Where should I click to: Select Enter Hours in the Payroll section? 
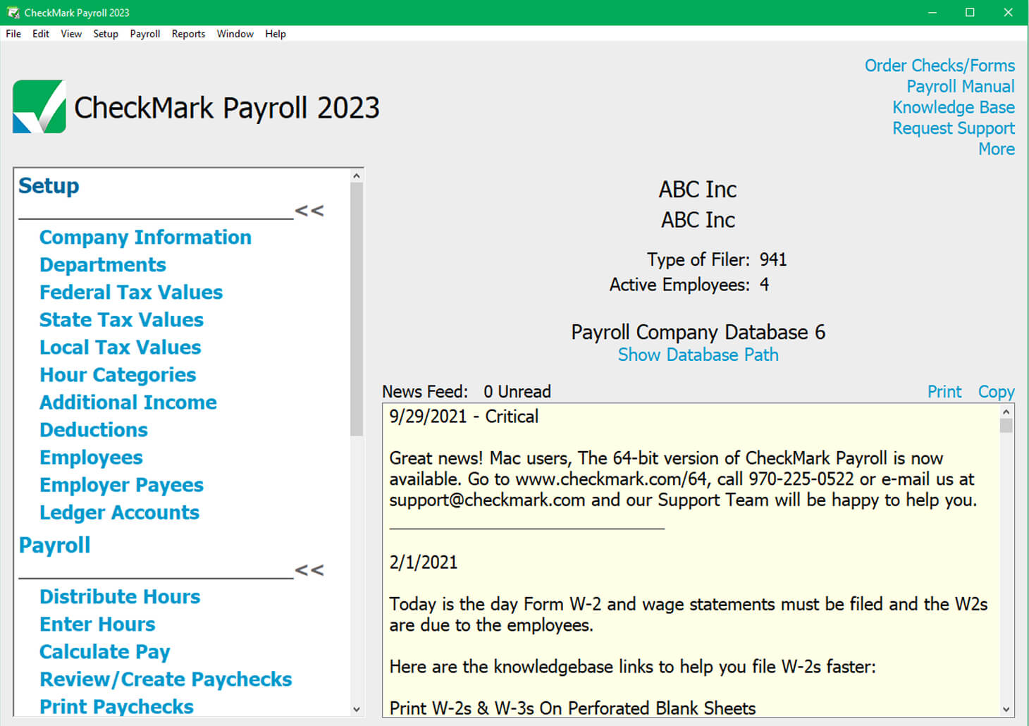point(97,625)
